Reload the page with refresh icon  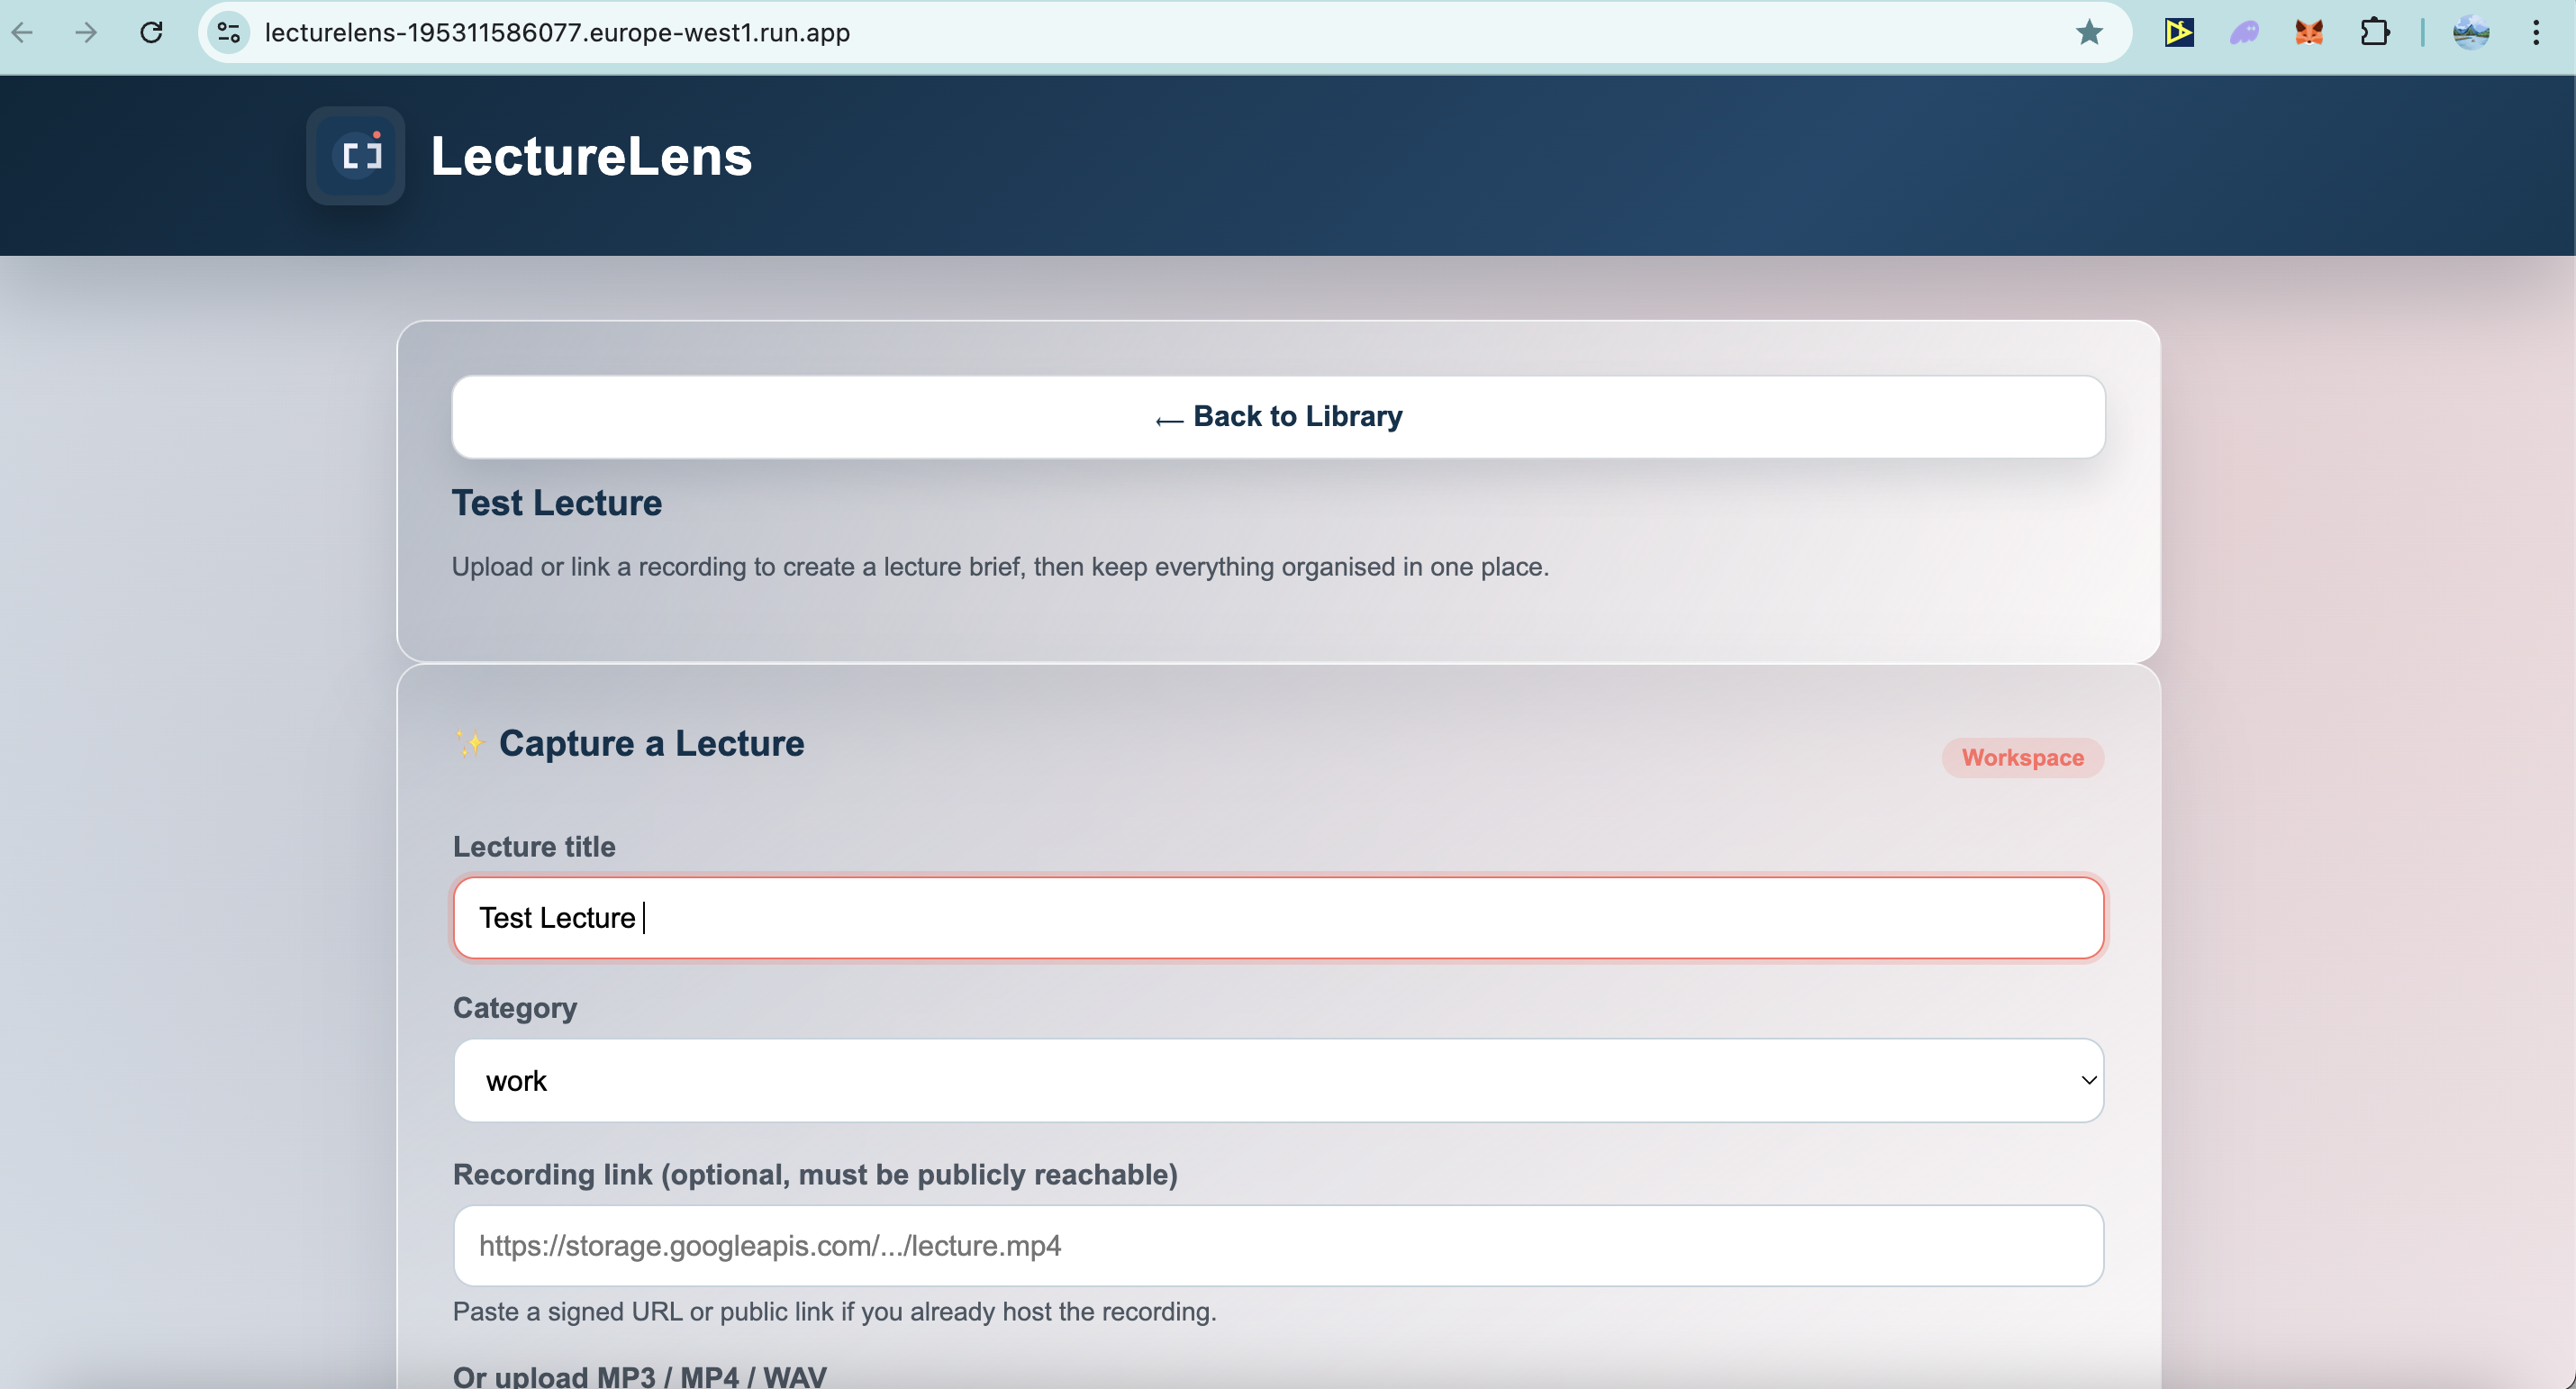pos(151,32)
